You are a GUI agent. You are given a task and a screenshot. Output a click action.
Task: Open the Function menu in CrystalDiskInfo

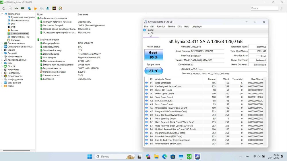pyautogui.click(x=161, y=26)
